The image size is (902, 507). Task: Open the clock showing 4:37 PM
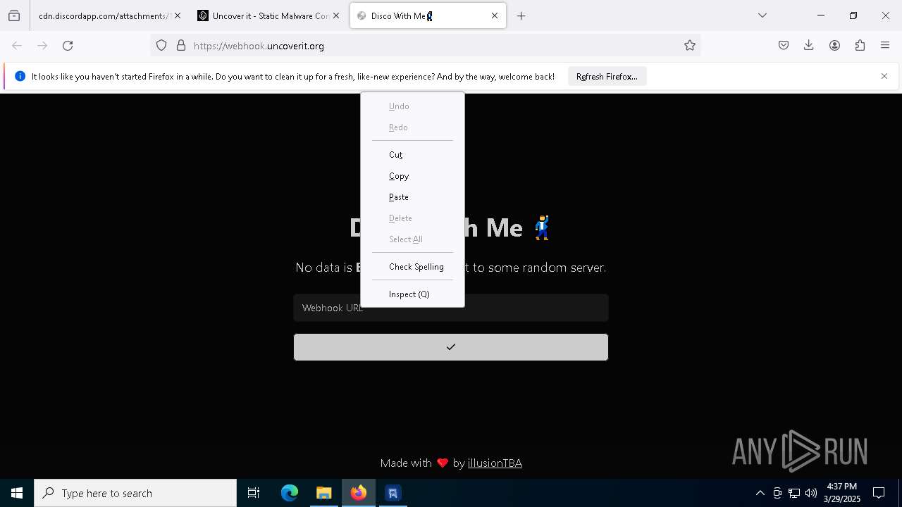click(x=842, y=493)
